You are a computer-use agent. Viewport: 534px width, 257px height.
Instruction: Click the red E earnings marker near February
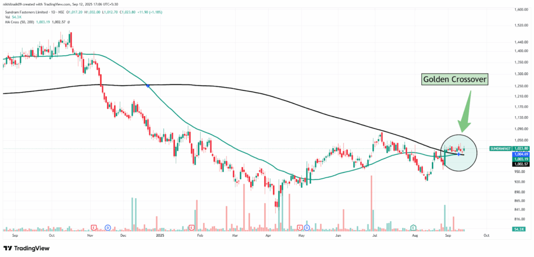[x=192, y=227]
